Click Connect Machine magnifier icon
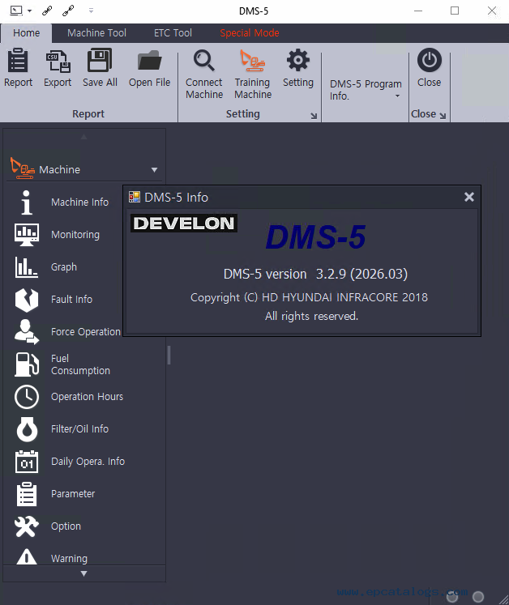This screenshot has width=509, height=605. (204, 61)
